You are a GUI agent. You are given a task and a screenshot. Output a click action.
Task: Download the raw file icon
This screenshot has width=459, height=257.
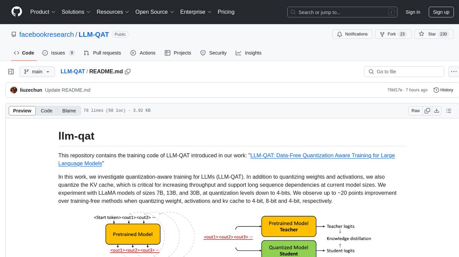click(x=437, y=111)
